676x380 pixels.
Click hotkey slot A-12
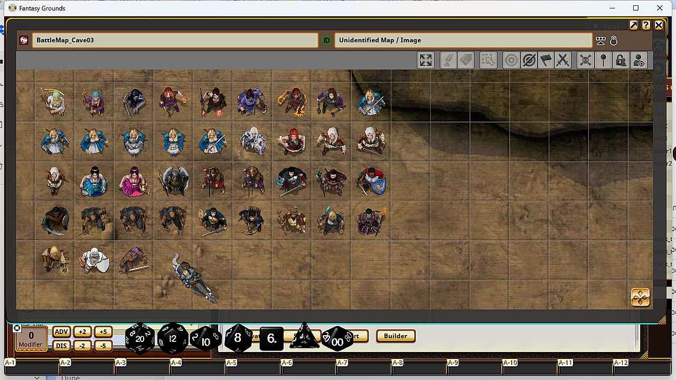[x=641, y=366]
